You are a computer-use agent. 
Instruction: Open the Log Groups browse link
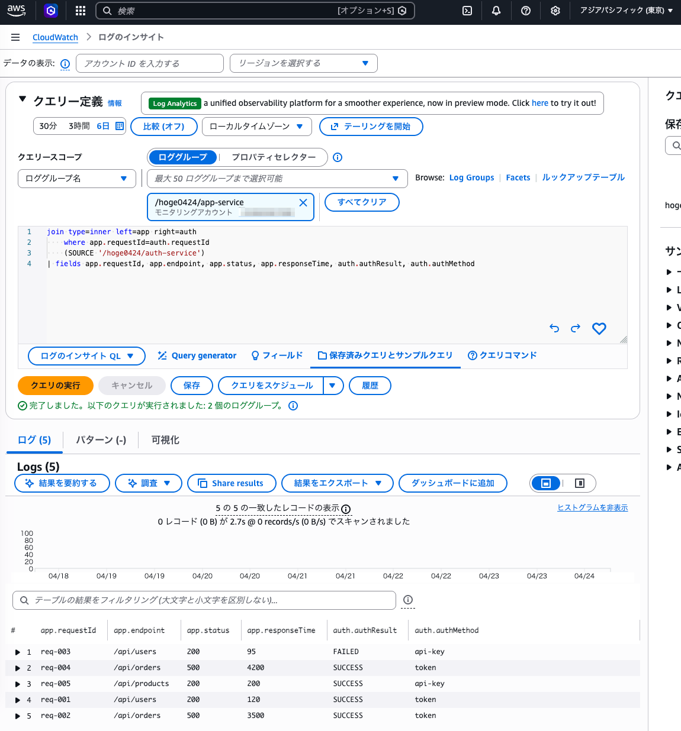point(471,177)
